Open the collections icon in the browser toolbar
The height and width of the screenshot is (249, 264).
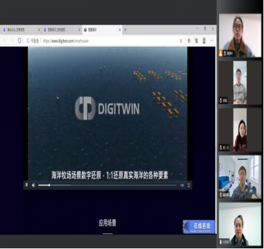[x=196, y=40]
